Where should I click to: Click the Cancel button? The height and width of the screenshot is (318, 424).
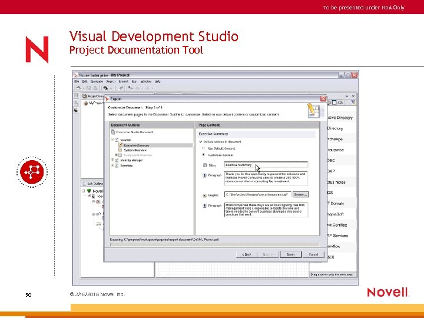click(313, 254)
